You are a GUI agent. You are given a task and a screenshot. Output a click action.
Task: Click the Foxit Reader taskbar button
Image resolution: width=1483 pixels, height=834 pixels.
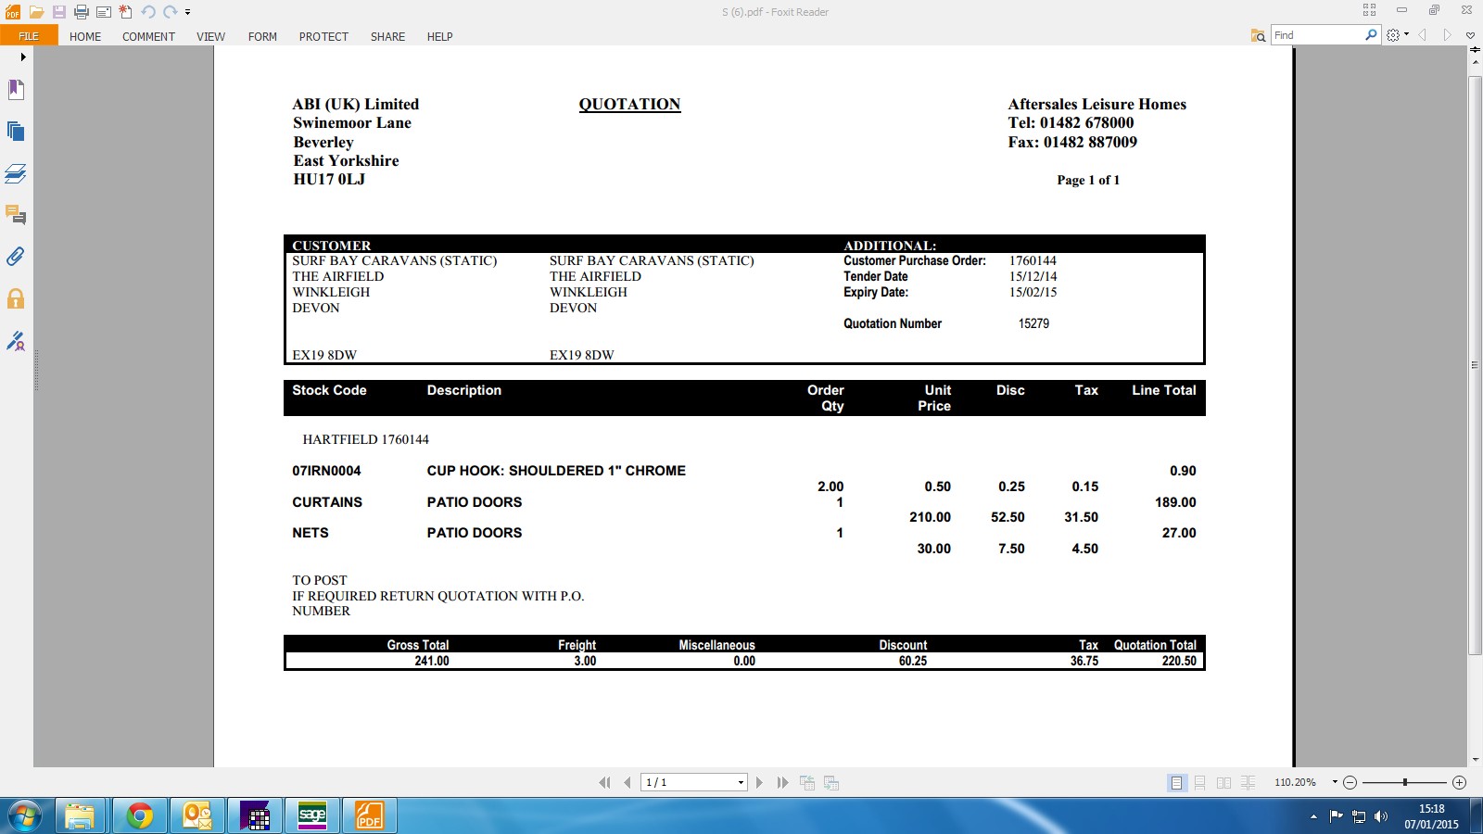click(370, 816)
